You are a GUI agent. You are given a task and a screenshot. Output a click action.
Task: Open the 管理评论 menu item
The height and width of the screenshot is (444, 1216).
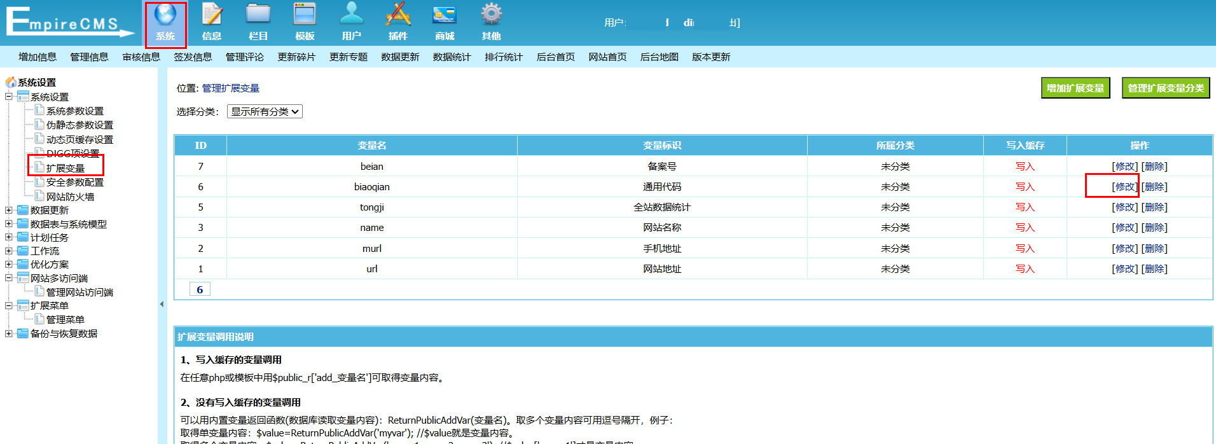[x=244, y=57]
